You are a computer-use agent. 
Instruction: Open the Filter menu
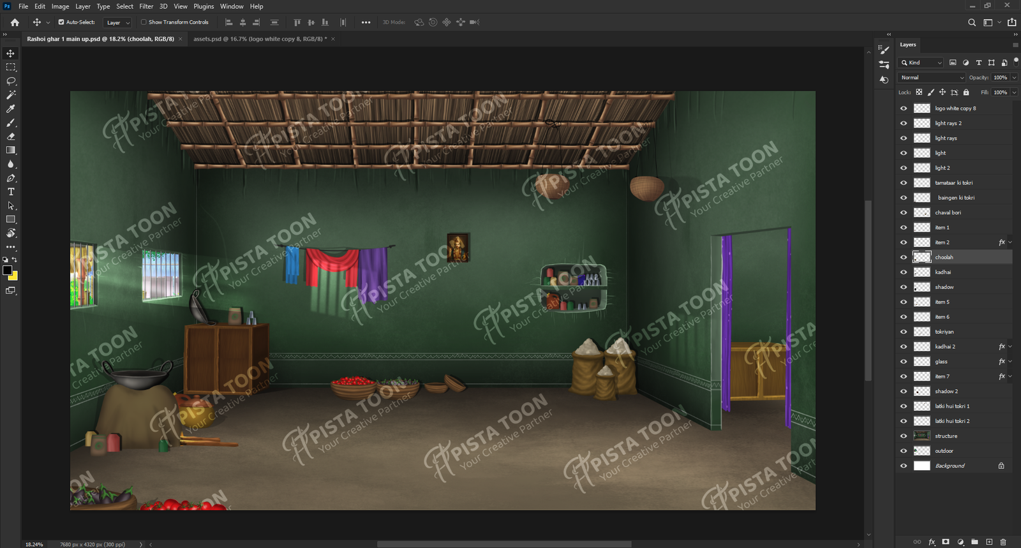pos(146,6)
